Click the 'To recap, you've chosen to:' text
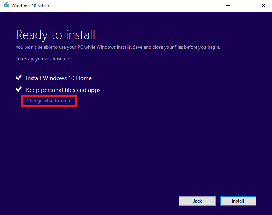The width and height of the screenshot is (272, 215). (x=44, y=59)
